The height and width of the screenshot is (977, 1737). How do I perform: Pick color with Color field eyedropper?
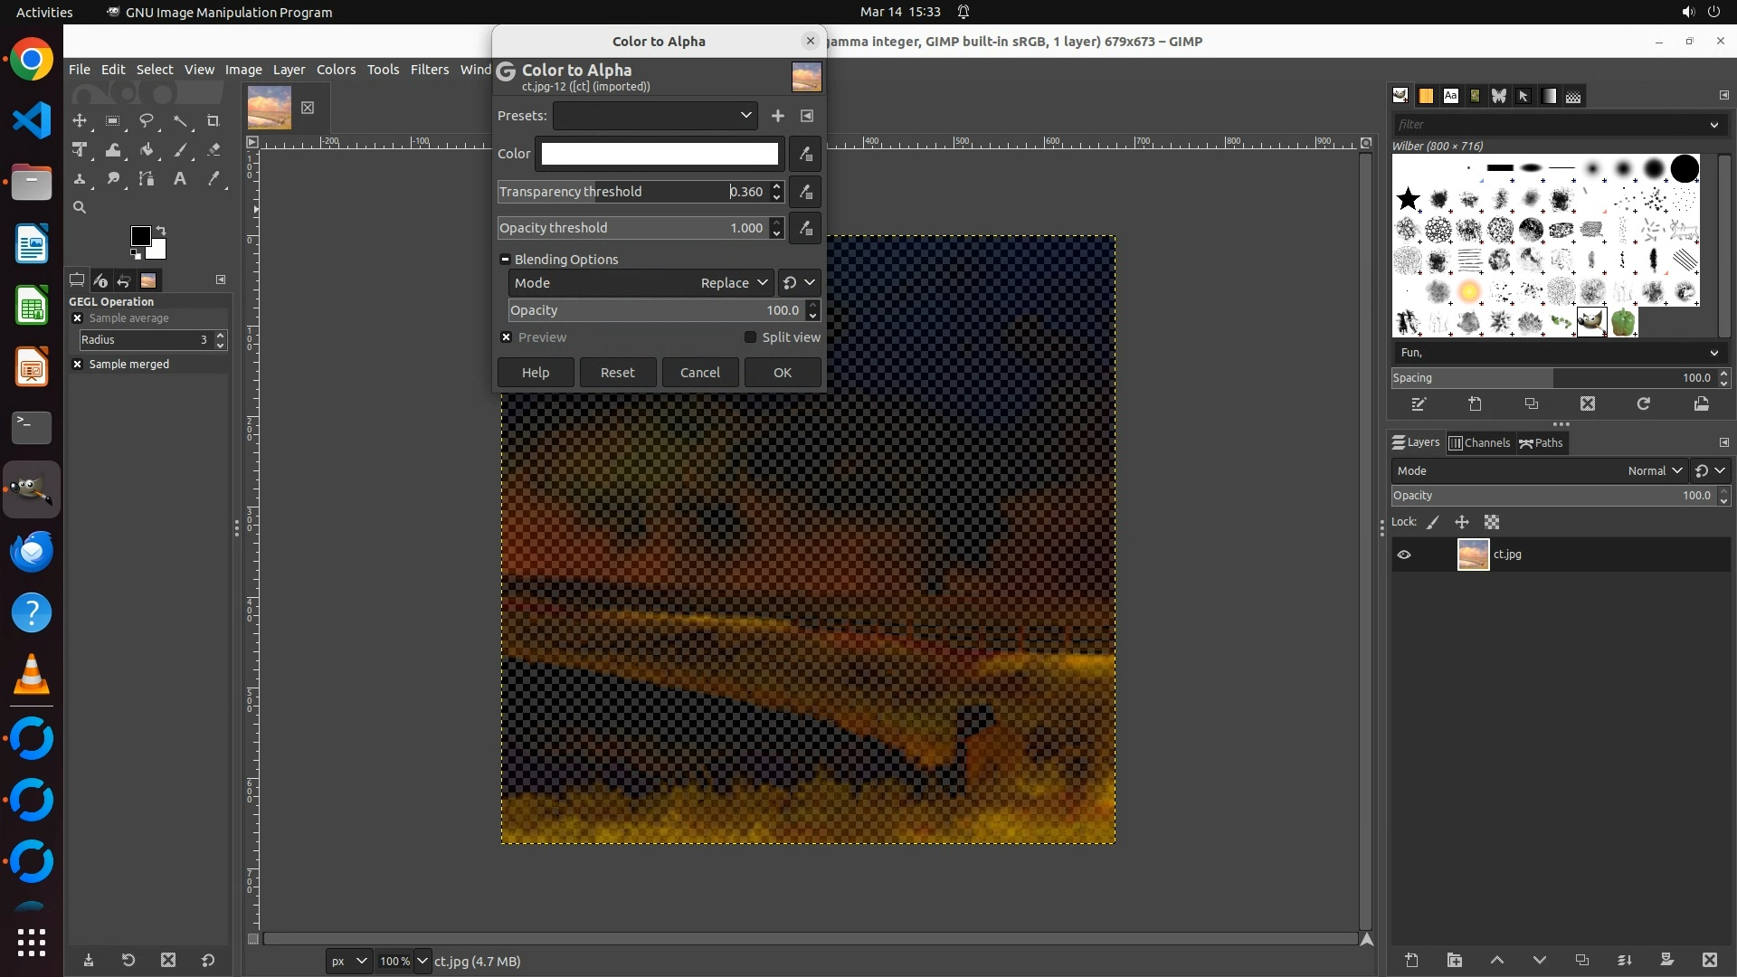point(805,154)
